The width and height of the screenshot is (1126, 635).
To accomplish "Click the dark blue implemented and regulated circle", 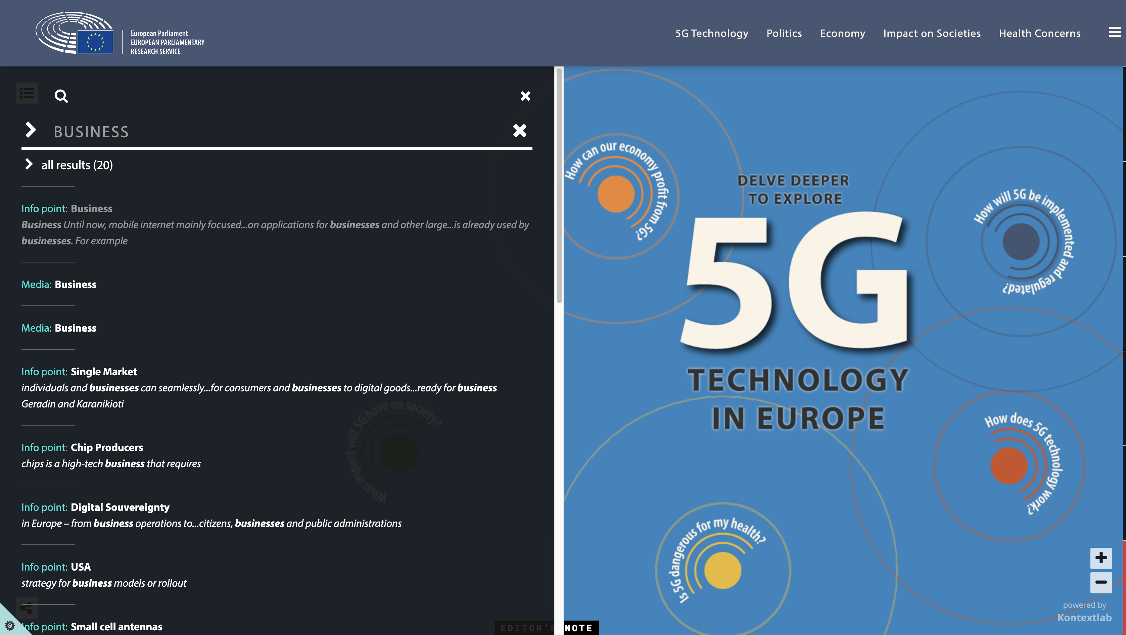I will [1021, 241].
